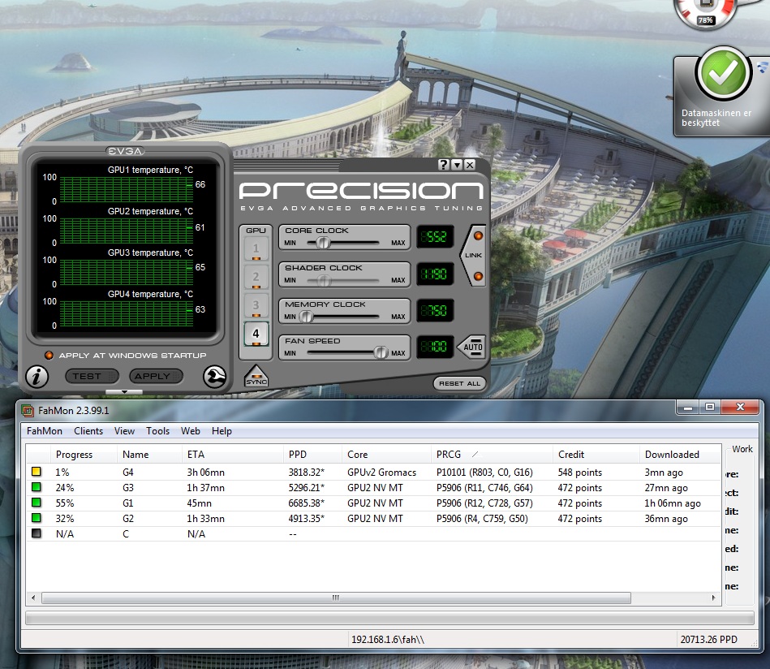Image resolution: width=770 pixels, height=669 pixels.
Task: Open the Help menu
Action: (222, 431)
